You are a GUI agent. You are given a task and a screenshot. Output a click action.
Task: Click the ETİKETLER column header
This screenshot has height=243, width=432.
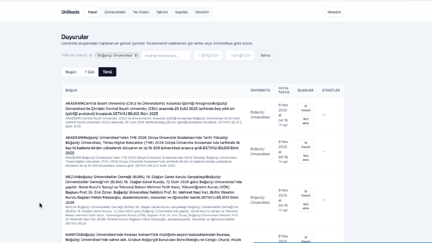tap(331, 90)
